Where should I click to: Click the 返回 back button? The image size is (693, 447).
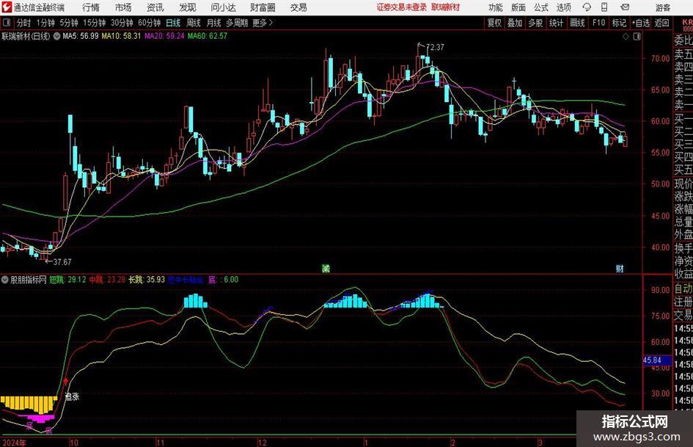(661, 23)
